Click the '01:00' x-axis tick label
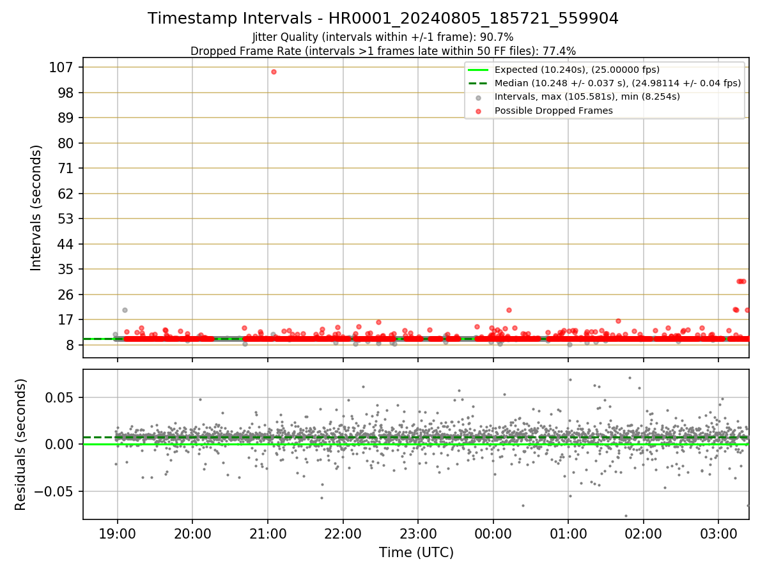This screenshot has height=575, width=767. (568, 533)
